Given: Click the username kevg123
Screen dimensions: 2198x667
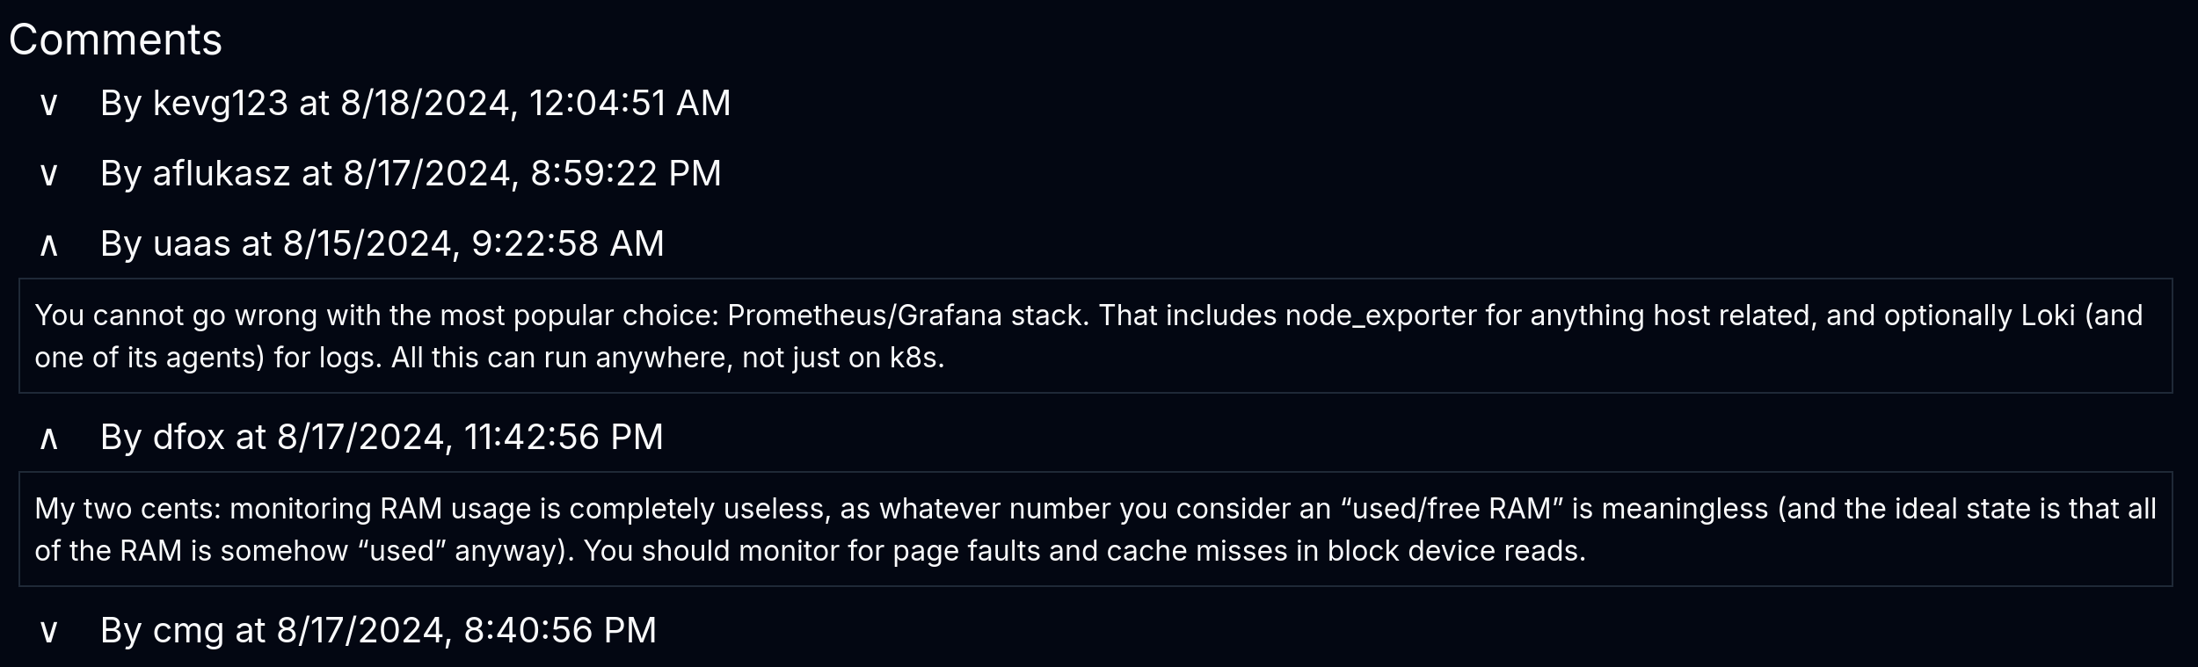Looking at the screenshot, I should pyautogui.click(x=220, y=104).
